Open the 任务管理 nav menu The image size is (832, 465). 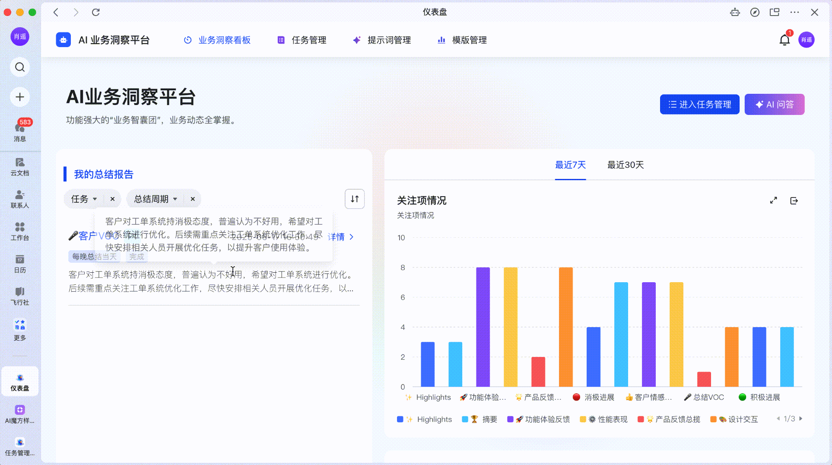click(x=302, y=40)
